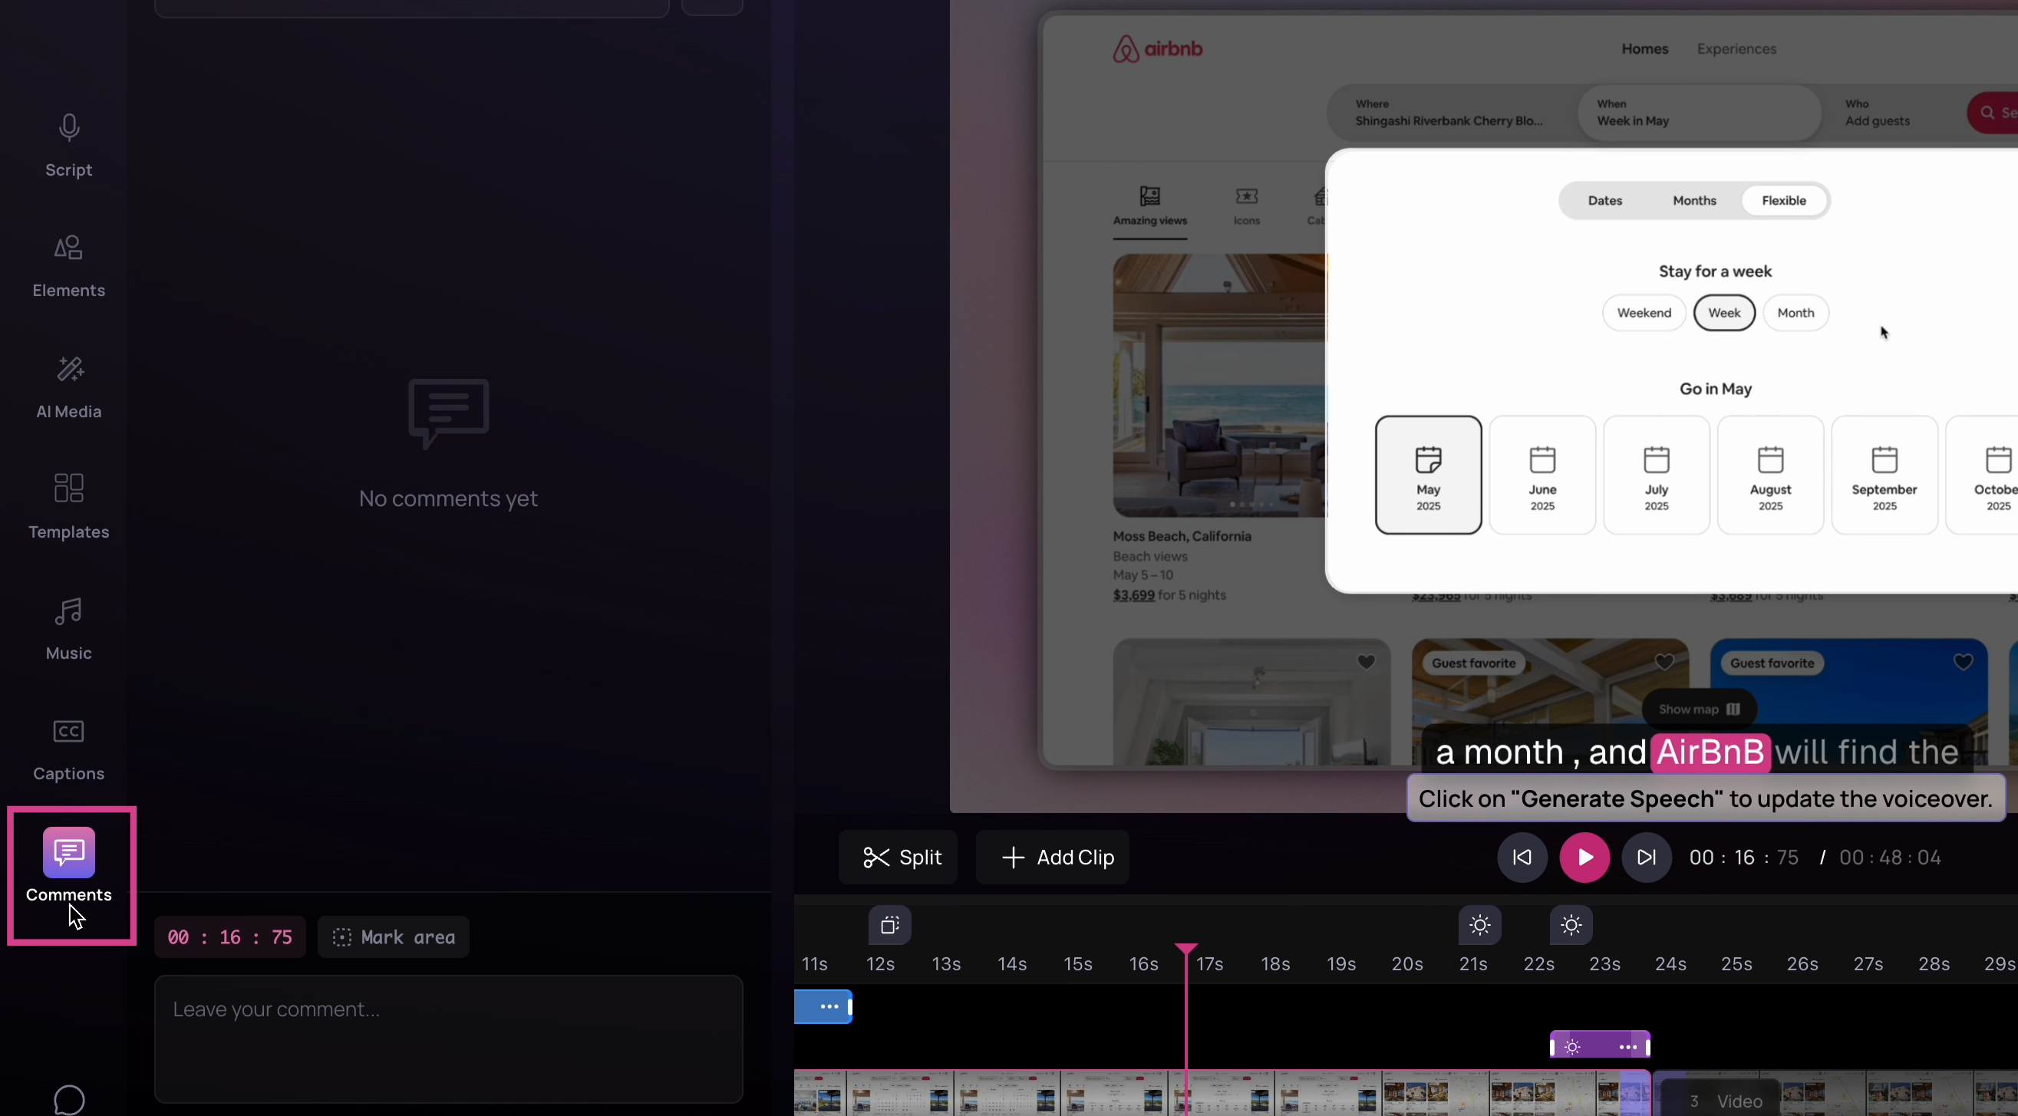Select the June 2025 month card
The height and width of the screenshot is (1116, 2018).
point(1542,476)
